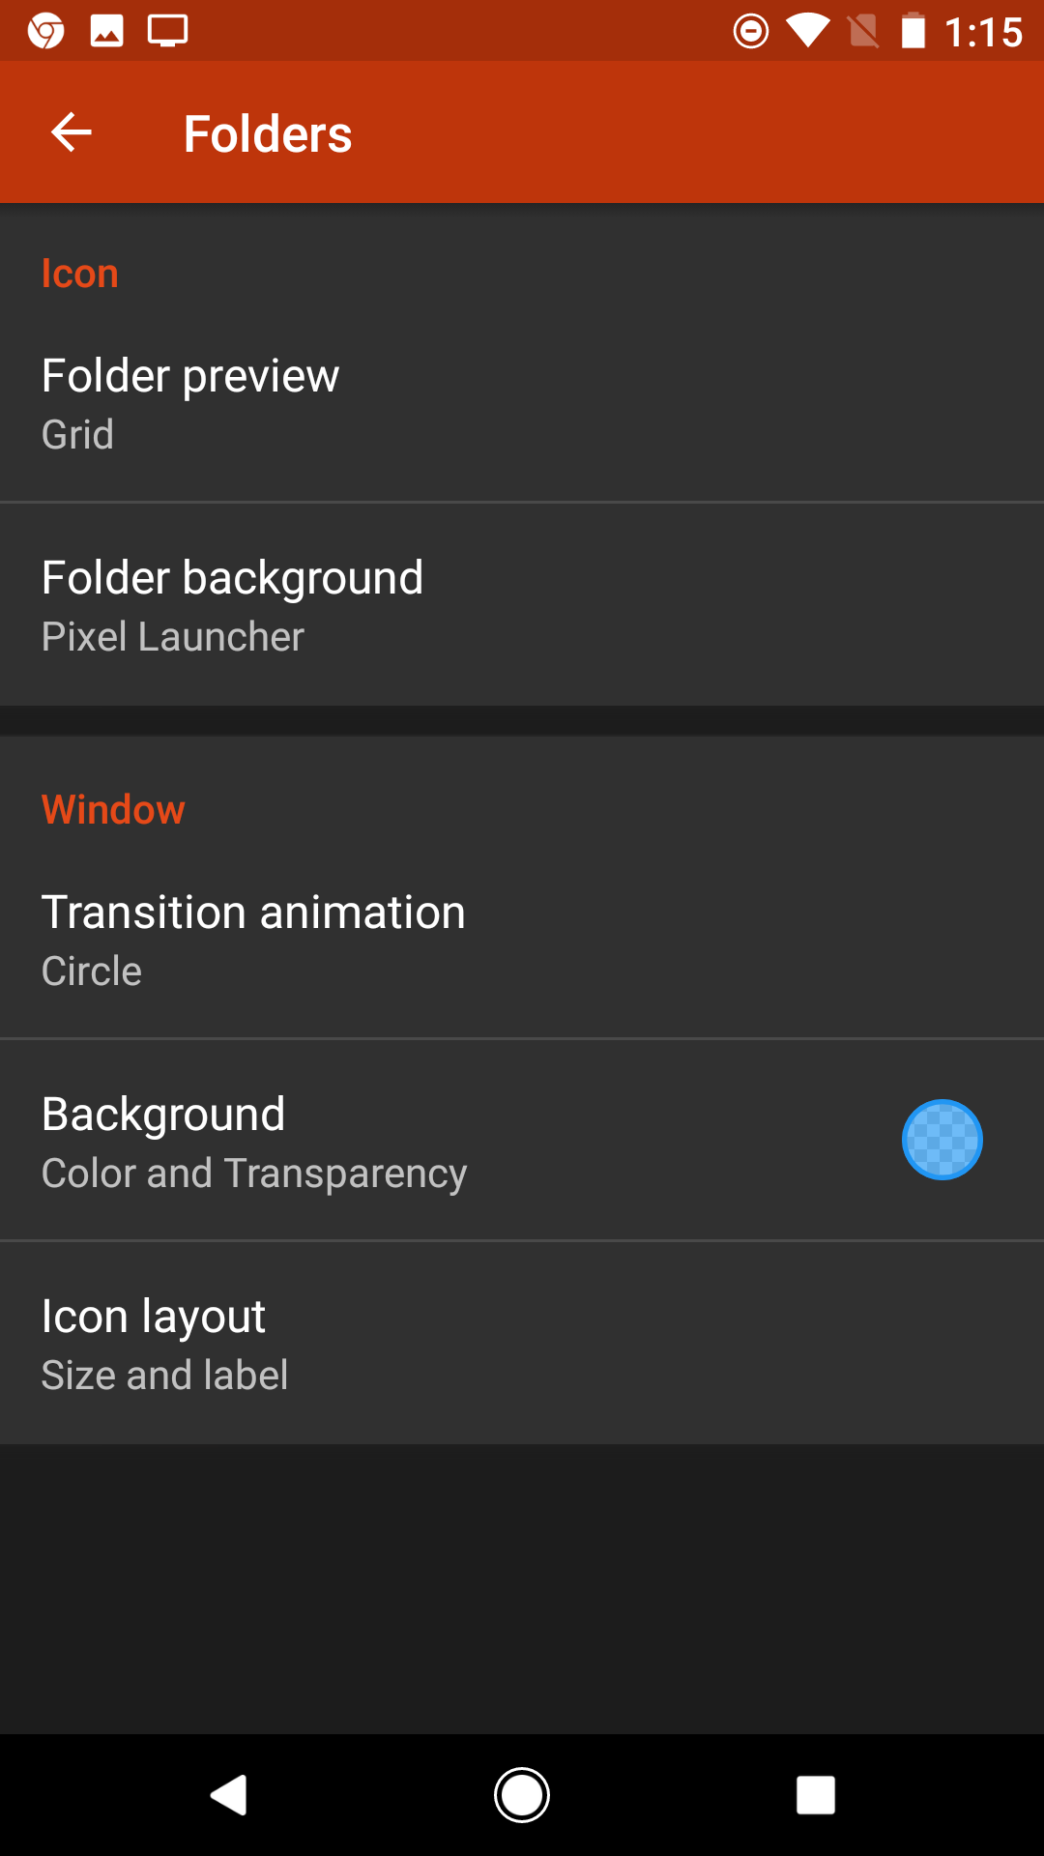1044x1856 pixels.
Task: Tap the Window section header
Action: point(113,809)
